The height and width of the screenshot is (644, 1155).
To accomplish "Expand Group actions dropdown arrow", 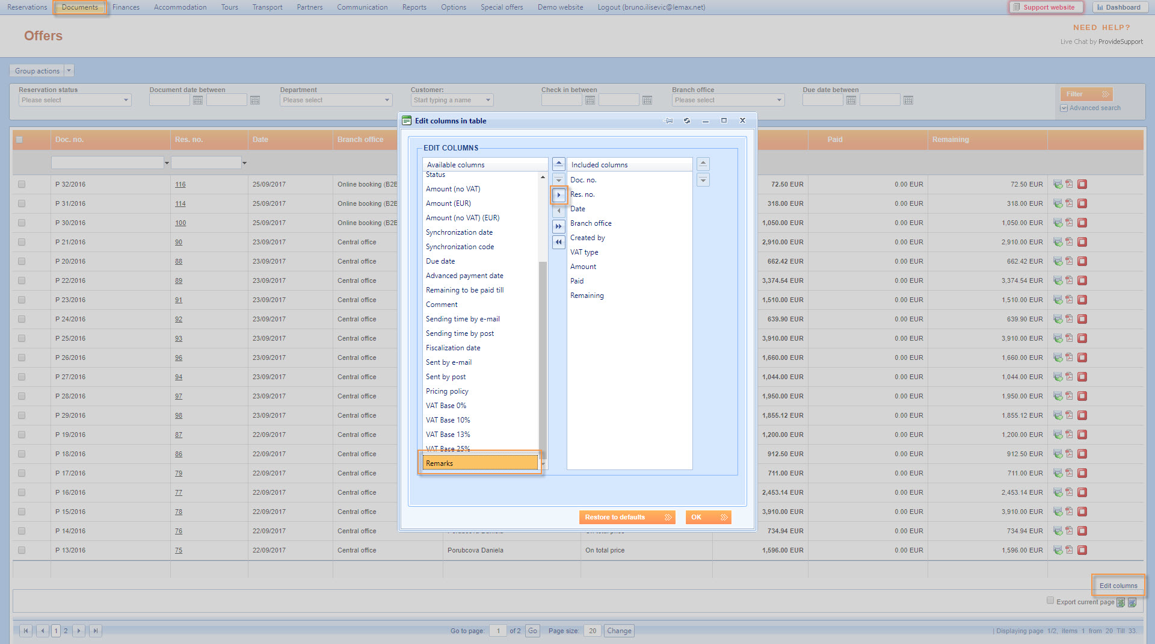I will pos(69,70).
